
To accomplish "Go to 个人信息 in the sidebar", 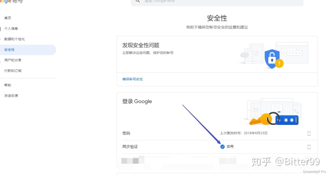I will coord(11,28).
